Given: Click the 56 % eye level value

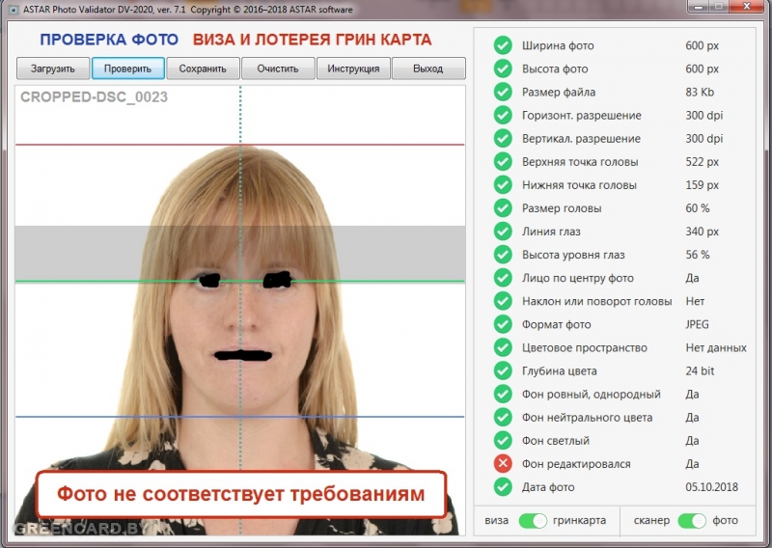Looking at the screenshot, I should click(x=697, y=255).
